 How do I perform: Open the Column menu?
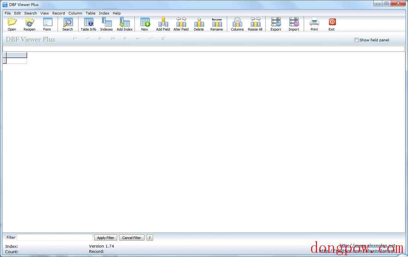tap(75, 13)
